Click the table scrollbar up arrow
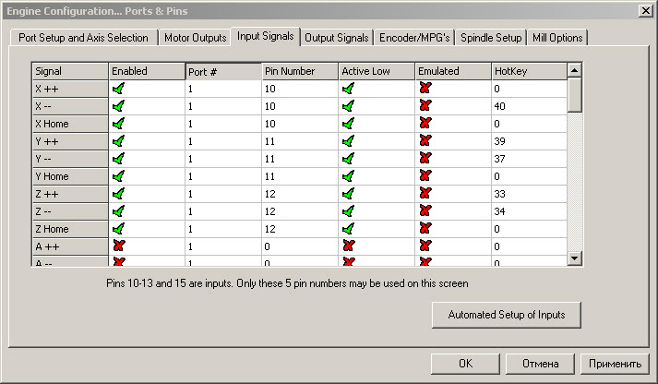The height and width of the screenshot is (384, 658). coord(575,70)
